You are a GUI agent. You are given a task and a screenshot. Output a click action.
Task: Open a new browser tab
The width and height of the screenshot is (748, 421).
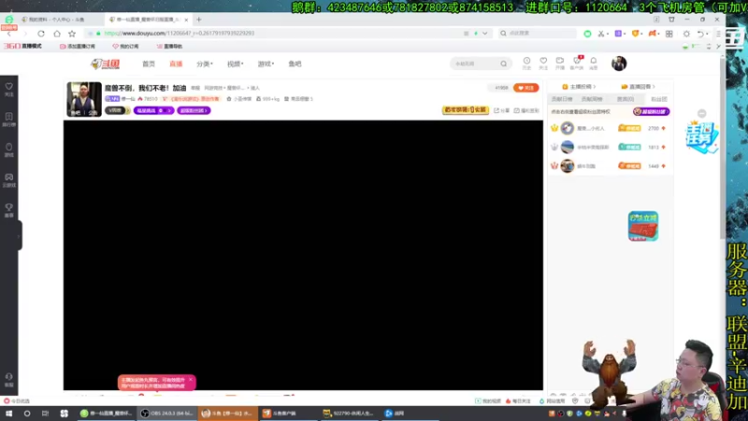(x=199, y=20)
